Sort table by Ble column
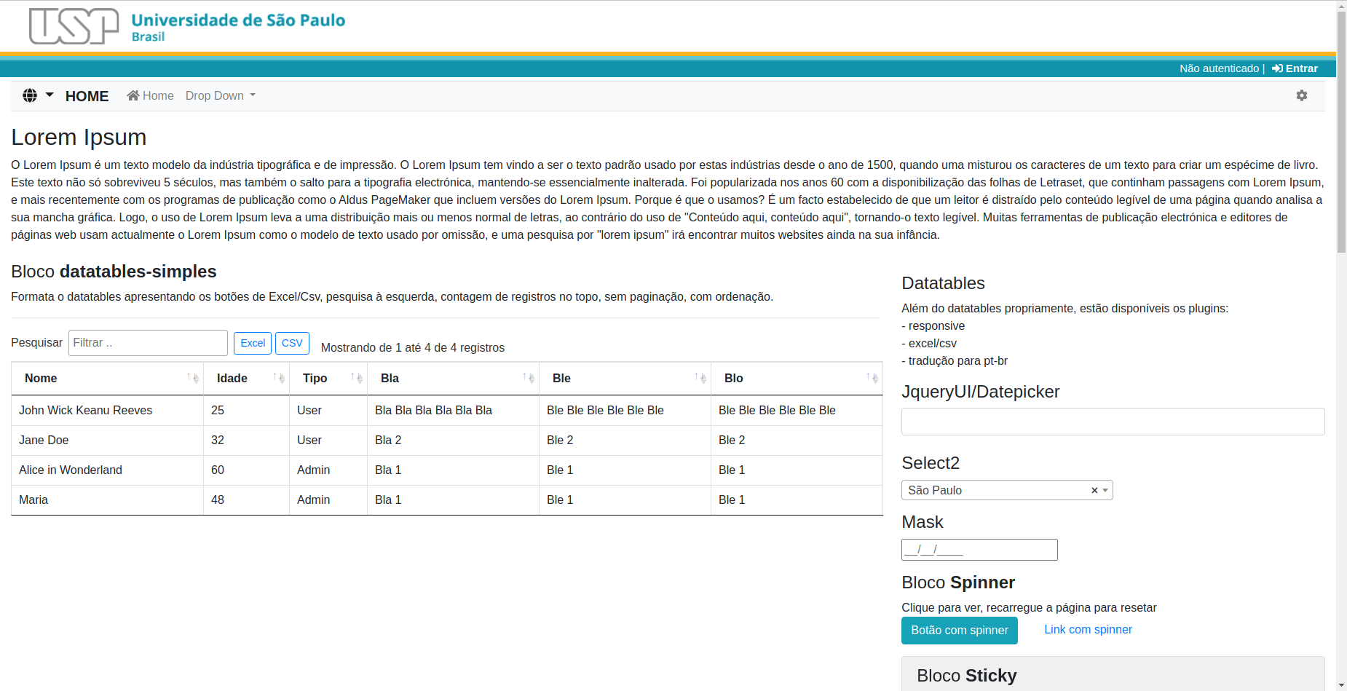 point(625,379)
